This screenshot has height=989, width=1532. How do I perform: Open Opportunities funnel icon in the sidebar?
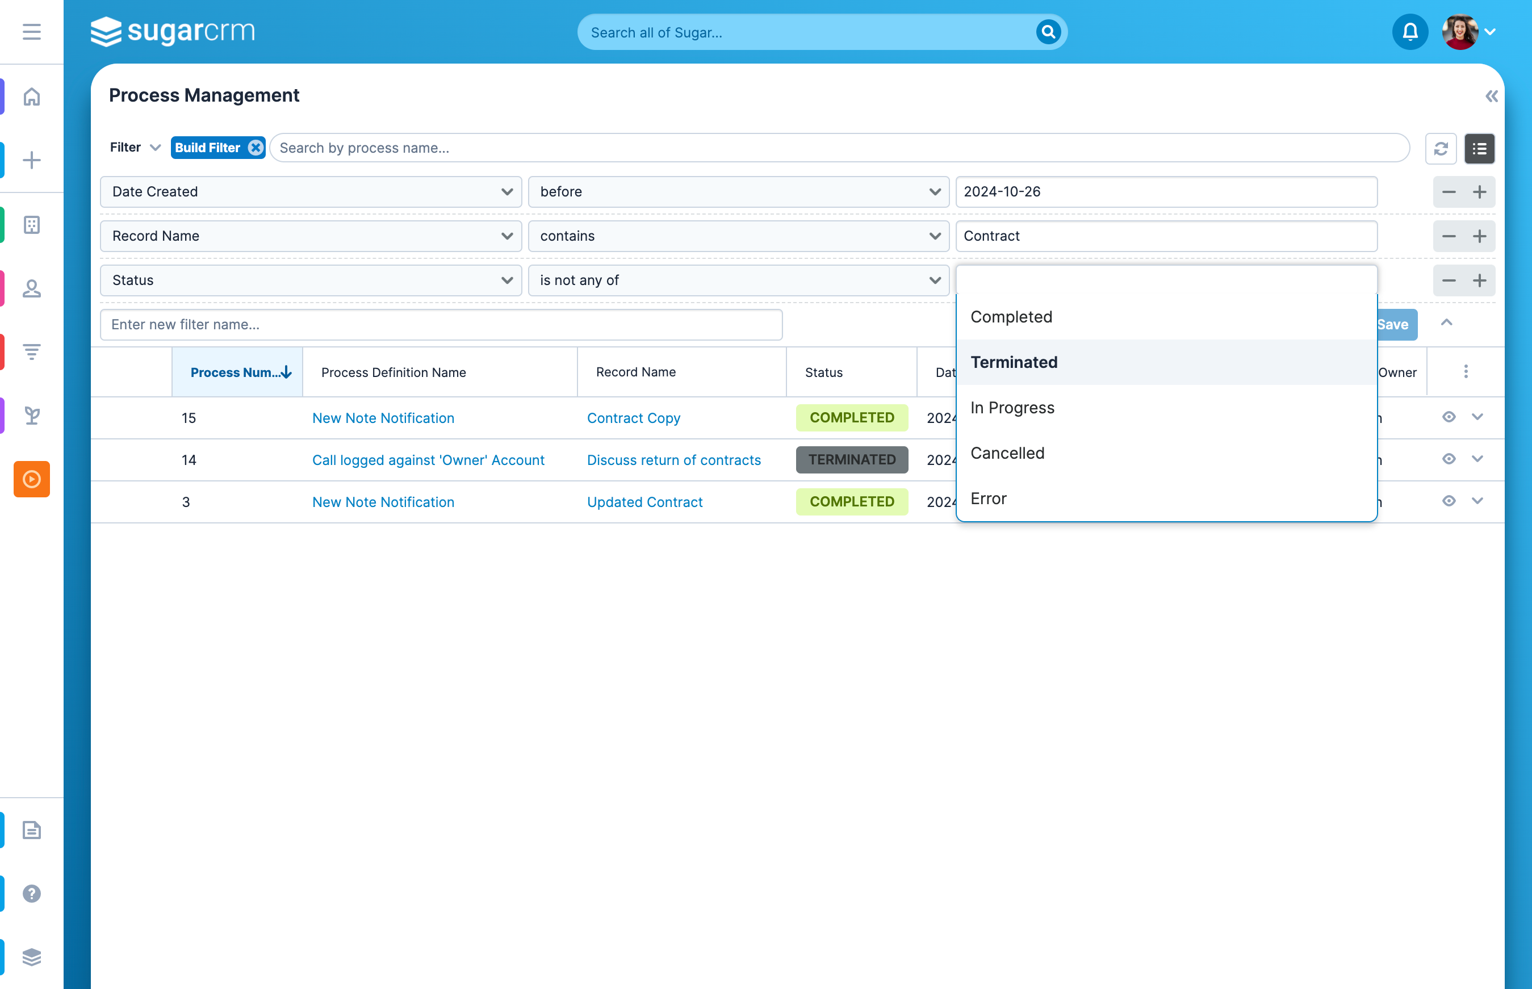31,351
